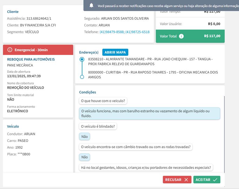The height and width of the screenshot is (189, 239).
Task: Click the alert icon in the Emergencial banner
Action: point(10,50)
